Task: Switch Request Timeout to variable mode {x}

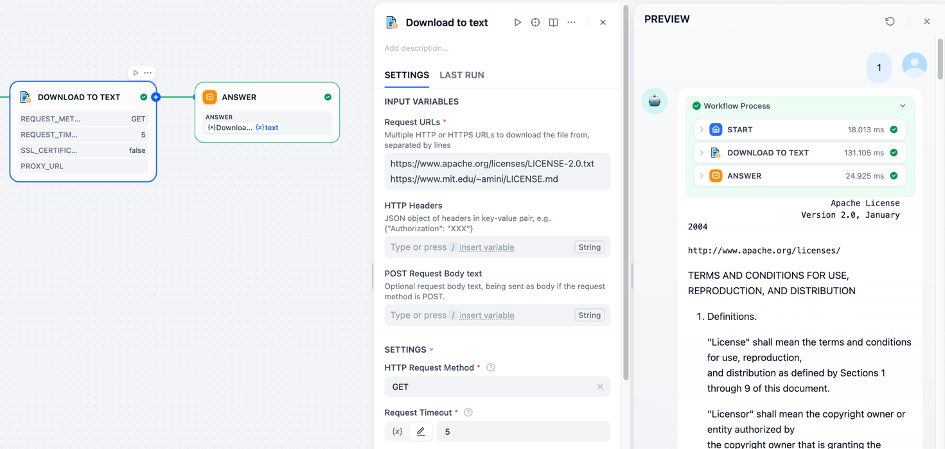Action: click(x=397, y=432)
